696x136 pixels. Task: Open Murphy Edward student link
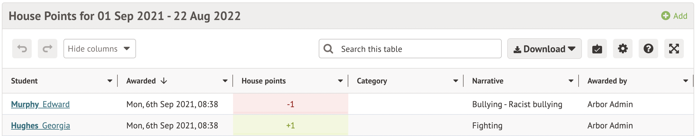(x=40, y=104)
